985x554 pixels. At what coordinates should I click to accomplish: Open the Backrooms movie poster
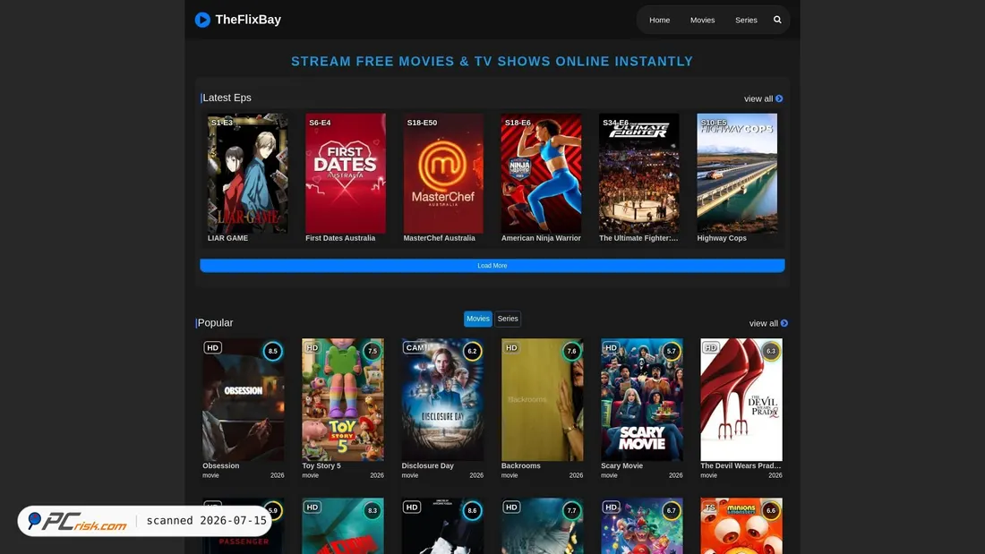542,399
